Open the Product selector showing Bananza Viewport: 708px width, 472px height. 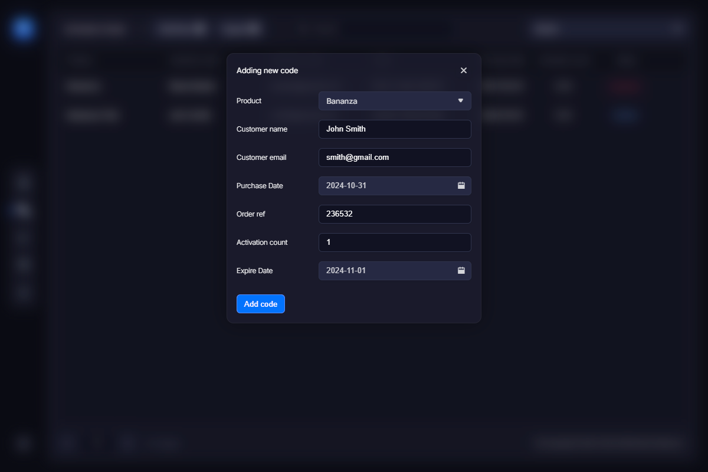pos(389,101)
